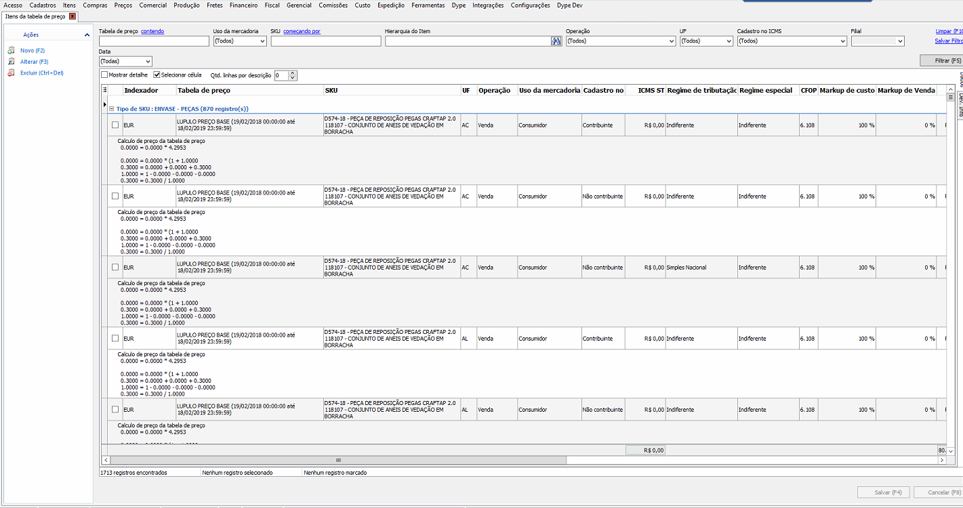
Task: Click the Filtrar (F5) button
Action: coord(941,61)
